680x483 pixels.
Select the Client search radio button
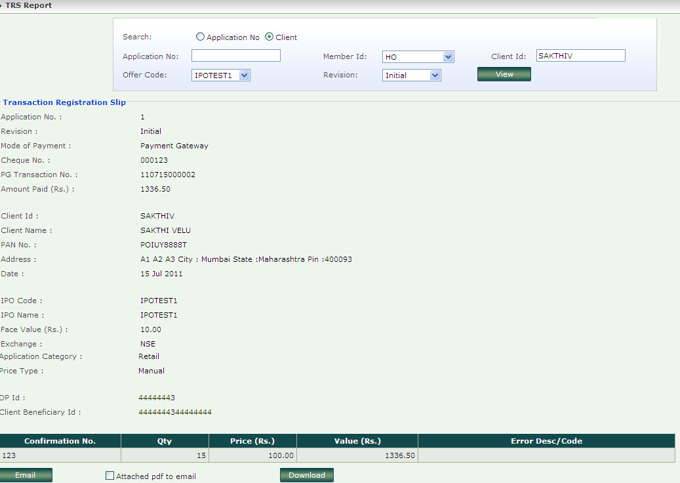(270, 37)
